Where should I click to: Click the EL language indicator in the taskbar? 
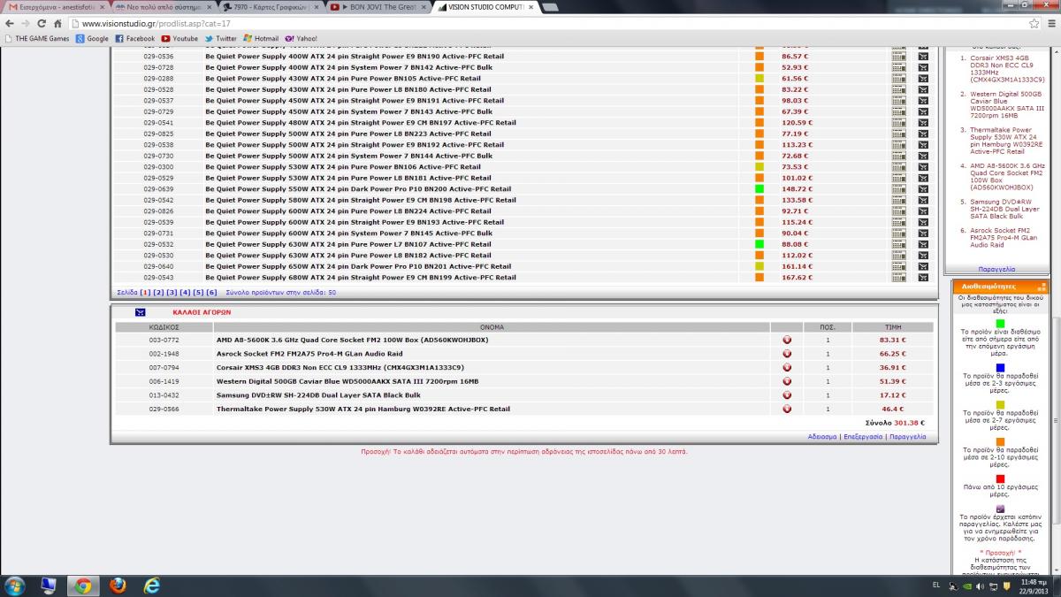[x=936, y=586]
